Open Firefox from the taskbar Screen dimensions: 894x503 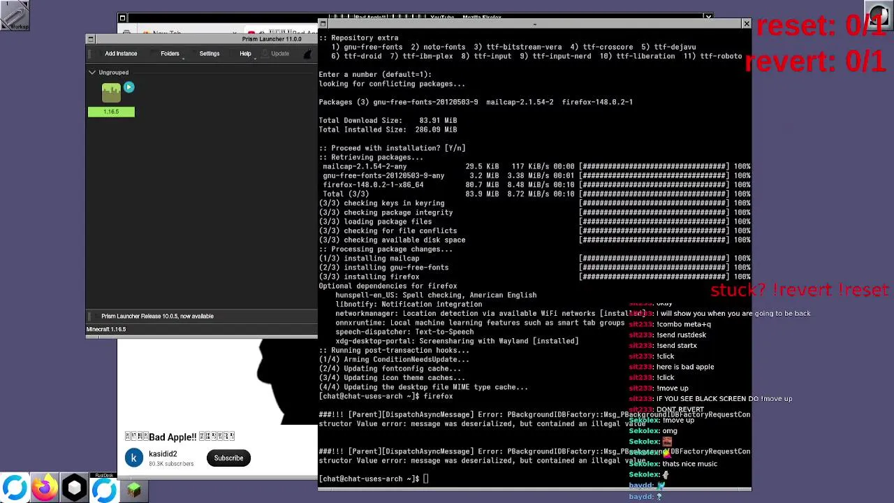coord(44,488)
